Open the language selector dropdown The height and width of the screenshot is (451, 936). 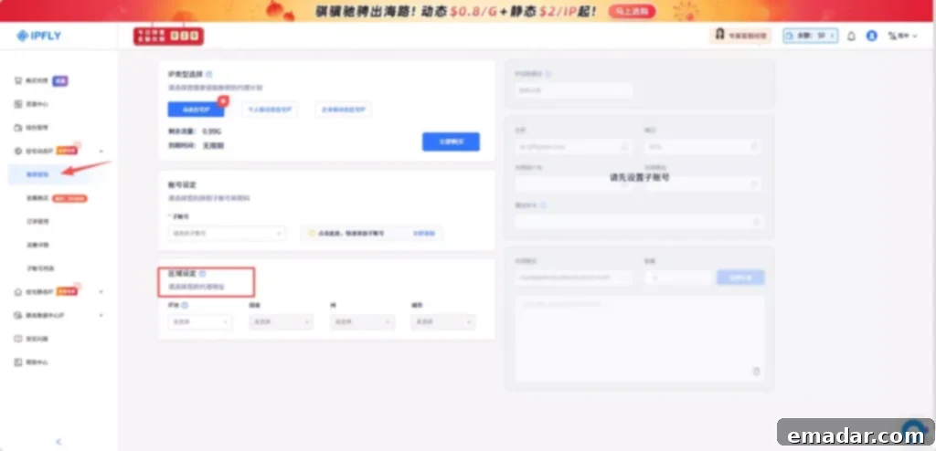(902, 36)
